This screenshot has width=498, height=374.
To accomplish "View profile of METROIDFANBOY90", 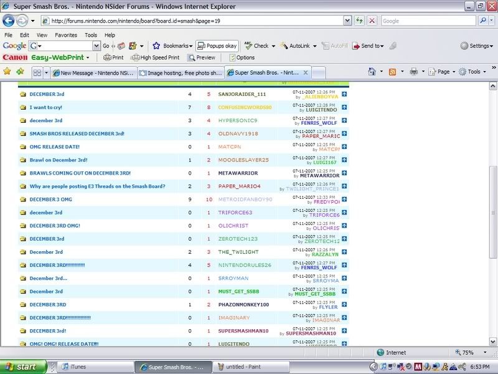I will (245, 199).
